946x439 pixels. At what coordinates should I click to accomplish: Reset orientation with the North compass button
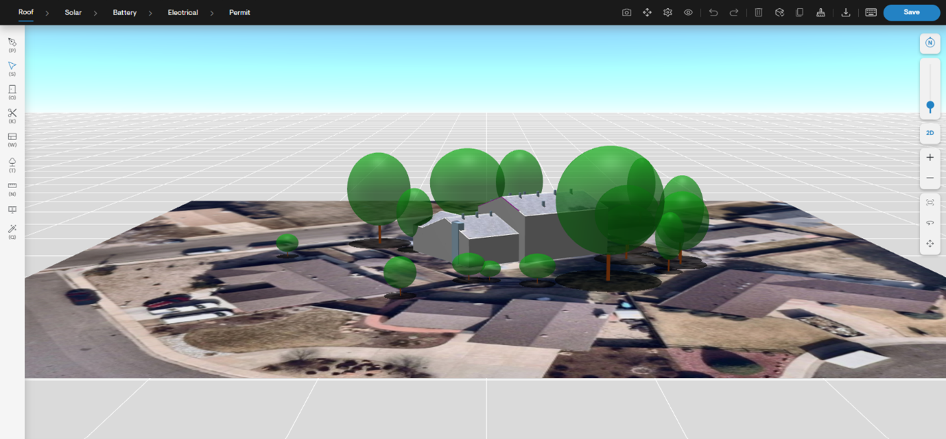930,43
